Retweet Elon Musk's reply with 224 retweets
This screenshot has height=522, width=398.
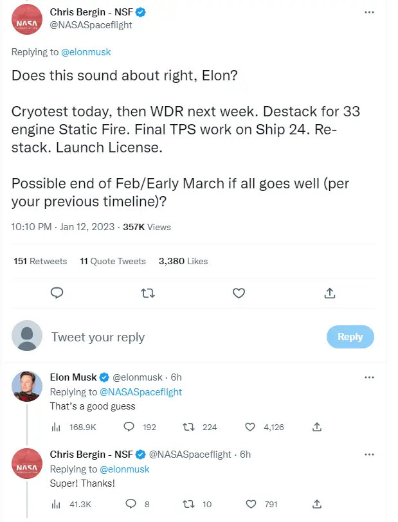tap(189, 426)
